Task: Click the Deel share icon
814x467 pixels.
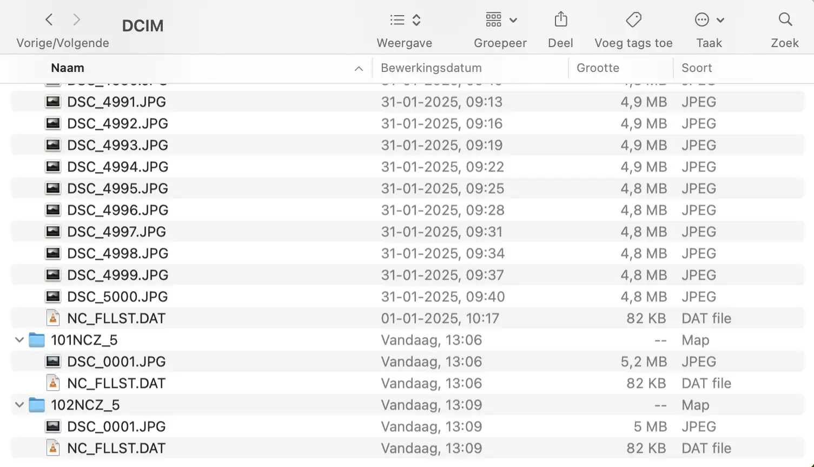Action: [561, 20]
